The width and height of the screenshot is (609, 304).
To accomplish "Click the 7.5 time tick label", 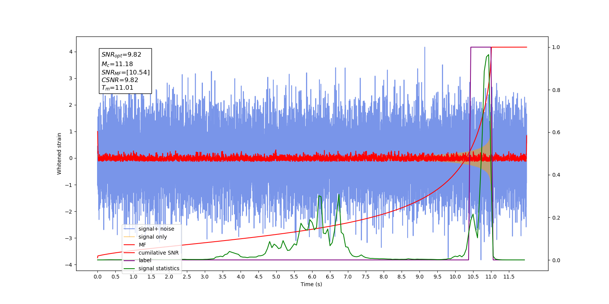I will [366, 277].
